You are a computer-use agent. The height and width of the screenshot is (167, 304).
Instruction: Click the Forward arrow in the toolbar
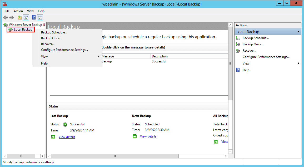(12, 18)
